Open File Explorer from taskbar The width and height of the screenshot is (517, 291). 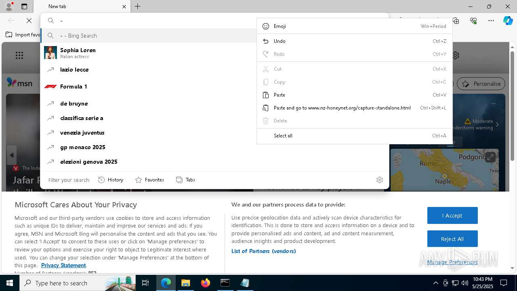click(185, 283)
